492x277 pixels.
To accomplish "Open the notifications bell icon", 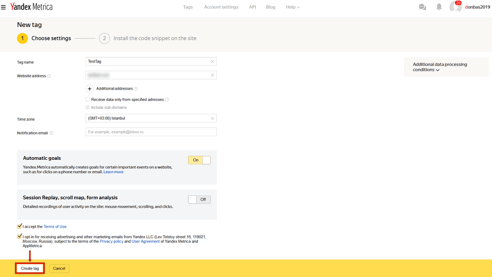I will point(439,7).
